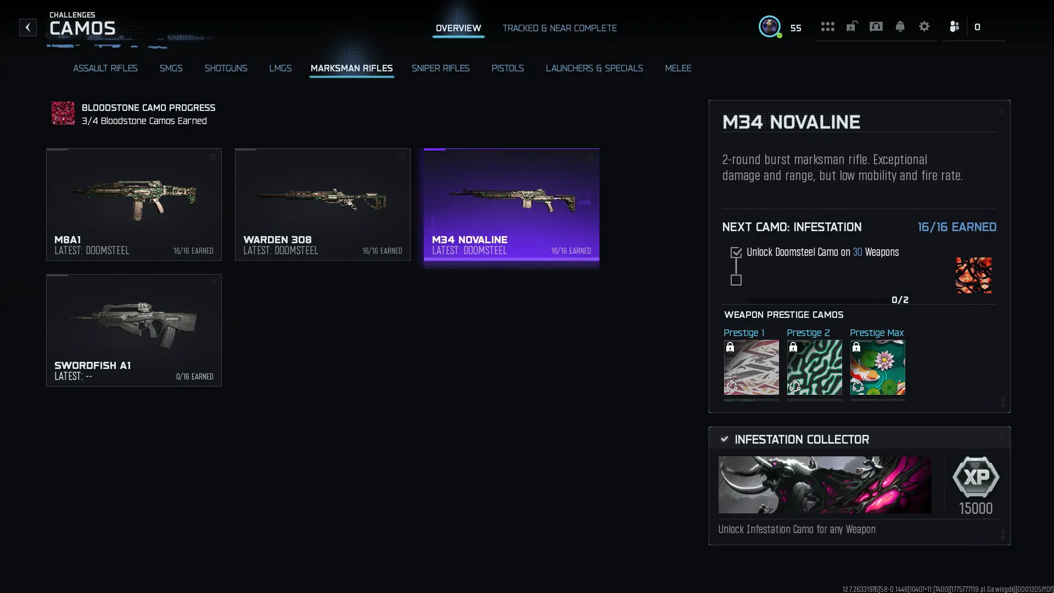
Task: Open the notifications bell
Action: point(900,26)
